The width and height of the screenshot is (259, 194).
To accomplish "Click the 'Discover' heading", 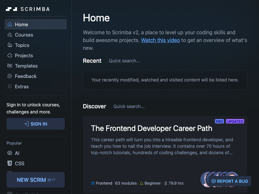I will point(94,106).
